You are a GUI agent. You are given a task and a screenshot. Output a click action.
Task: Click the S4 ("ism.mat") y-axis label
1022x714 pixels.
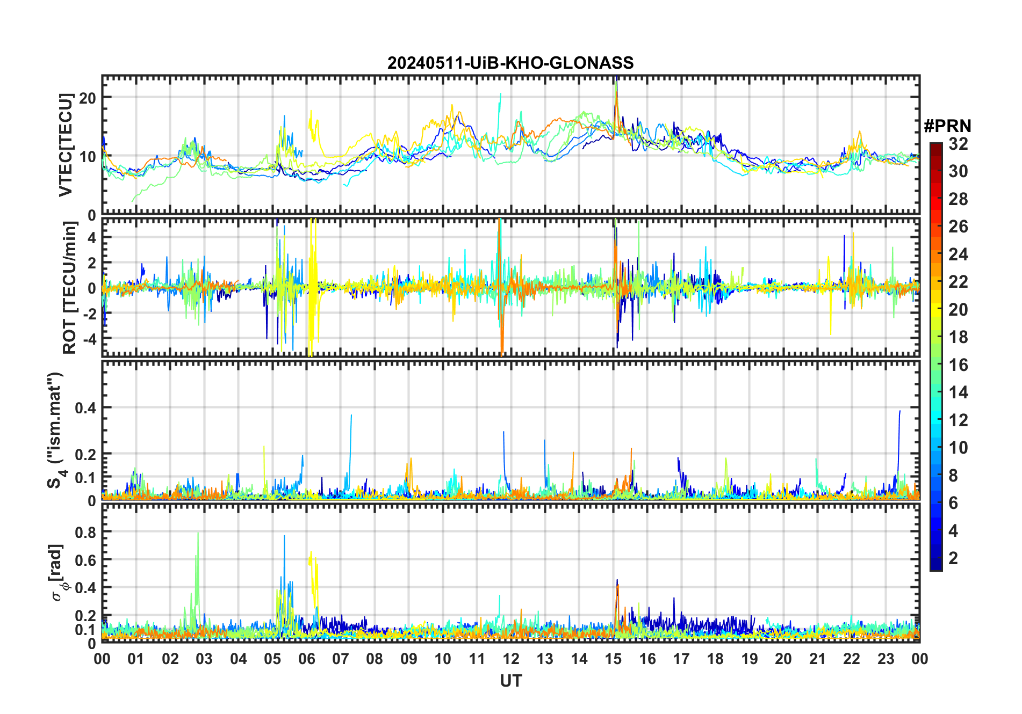click(56, 431)
